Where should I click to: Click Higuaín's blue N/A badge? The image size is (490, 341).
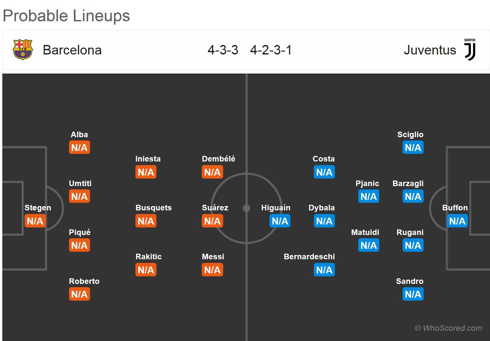click(280, 221)
